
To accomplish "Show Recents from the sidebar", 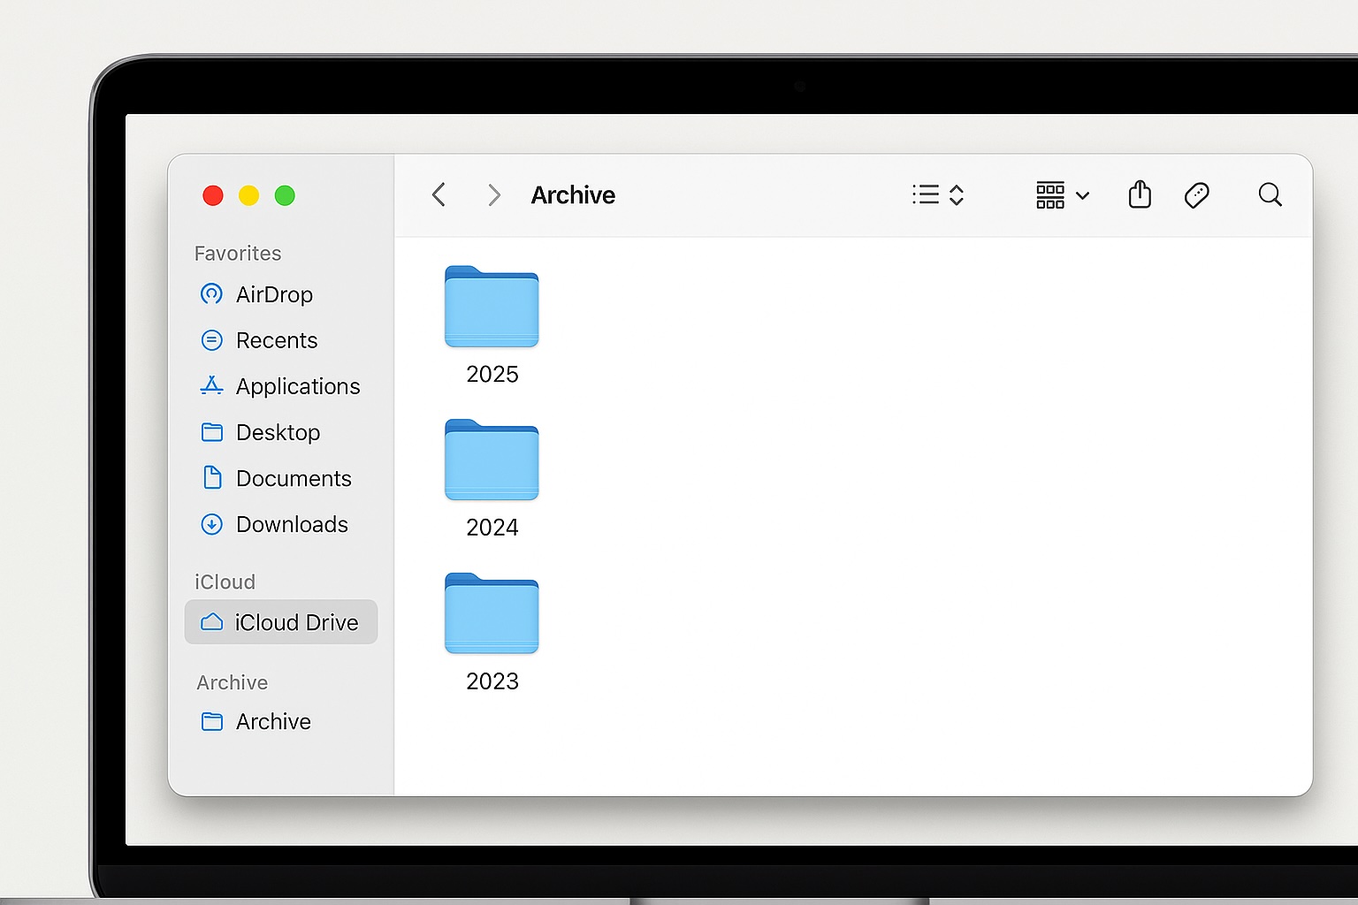I will point(276,340).
